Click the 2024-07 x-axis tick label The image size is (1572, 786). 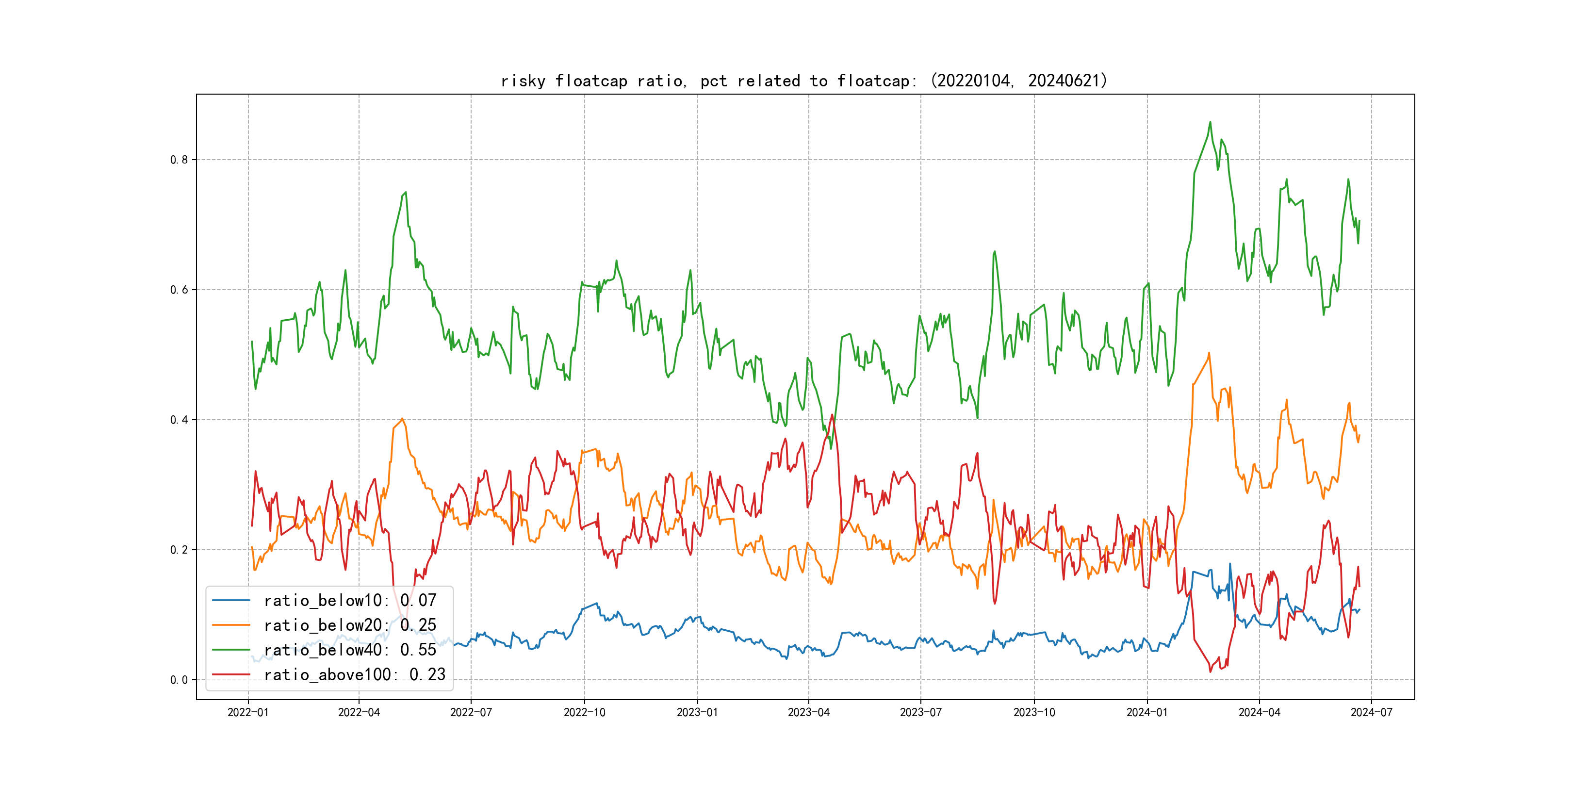point(1371,712)
